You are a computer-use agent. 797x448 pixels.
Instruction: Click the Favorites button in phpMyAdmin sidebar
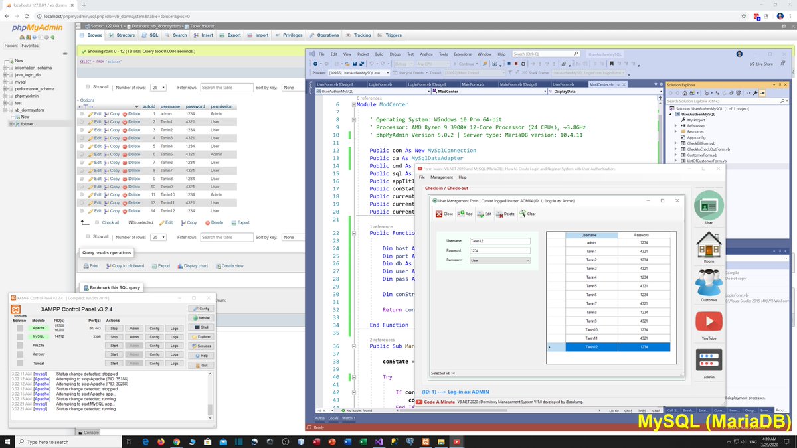pos(29,46)
